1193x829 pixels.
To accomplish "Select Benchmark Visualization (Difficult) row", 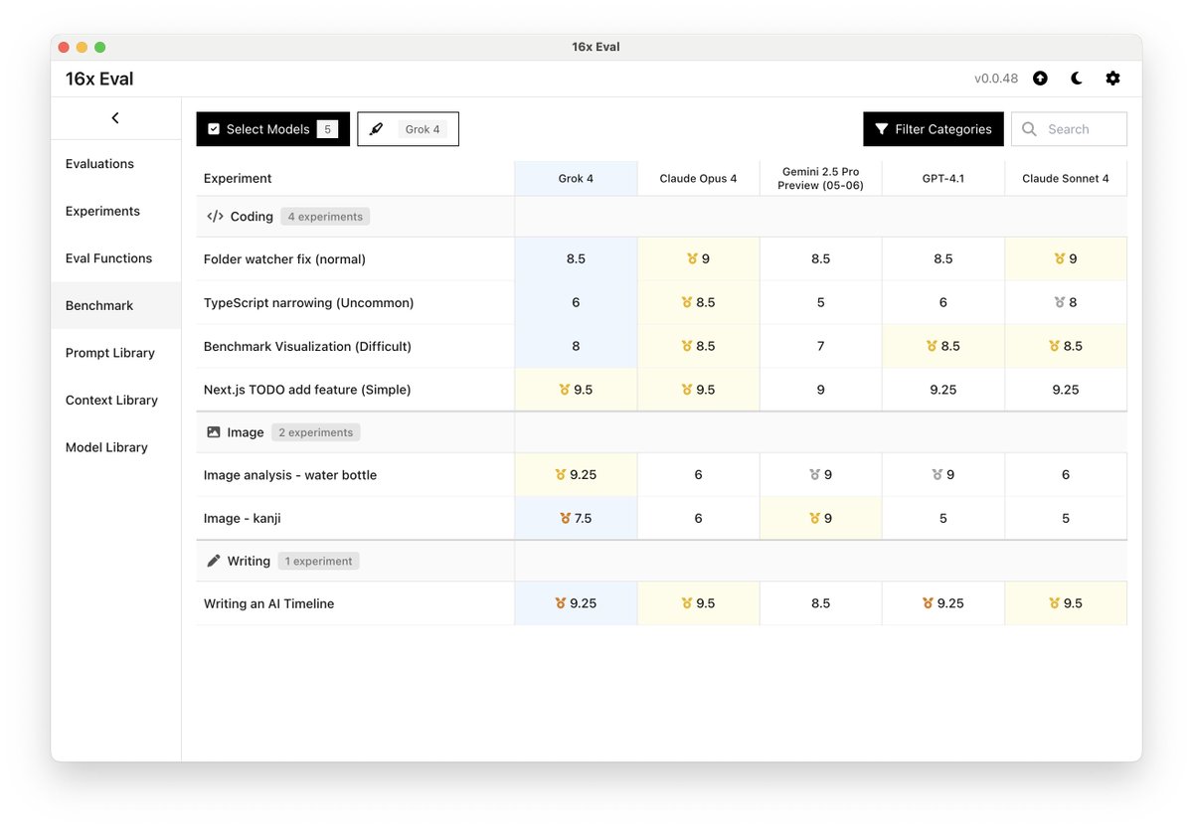I will pyautogui.click(x=661, y=346).
